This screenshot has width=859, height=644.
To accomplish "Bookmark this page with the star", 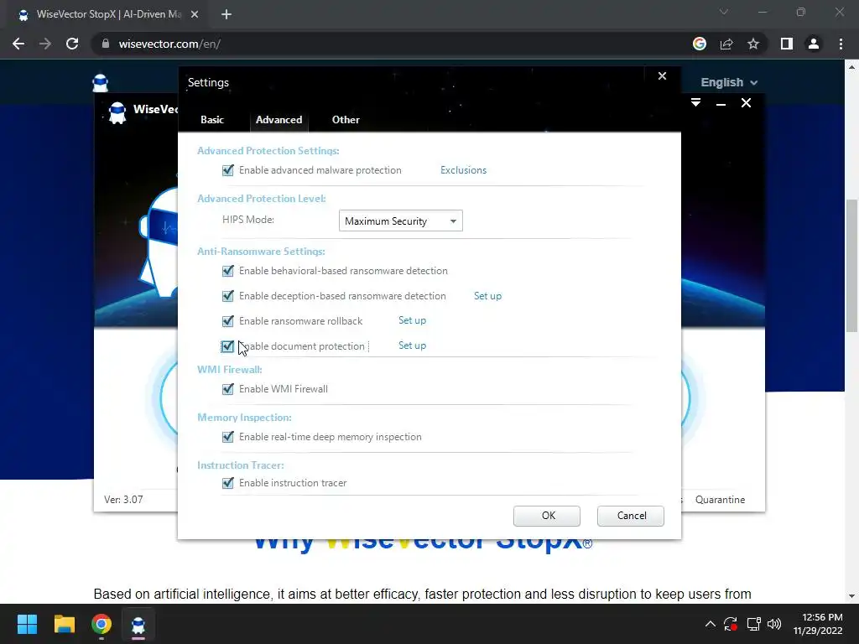I will 753,44.
